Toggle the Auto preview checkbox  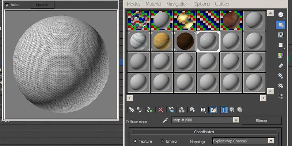[x=7, y=5]
